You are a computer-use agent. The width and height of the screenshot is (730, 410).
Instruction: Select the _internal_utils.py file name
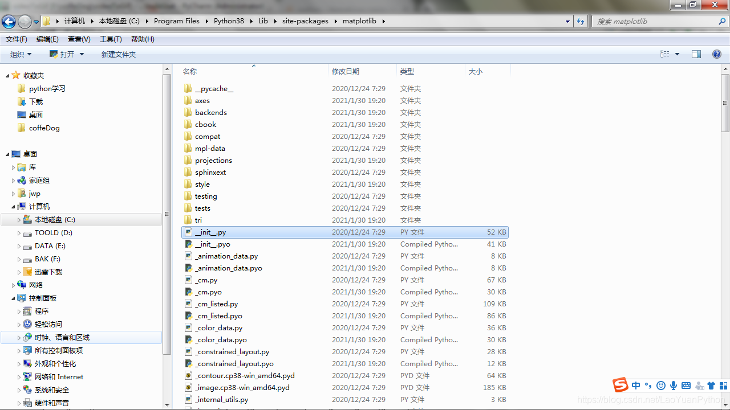(221, 400)
